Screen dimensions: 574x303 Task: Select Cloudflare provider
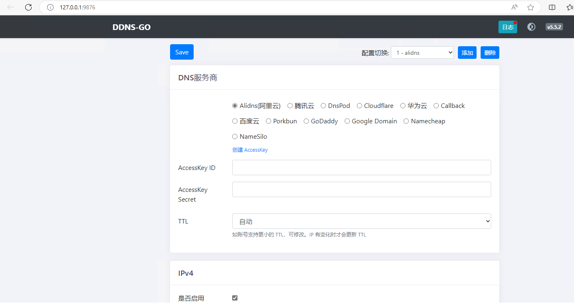click(359, 106)
